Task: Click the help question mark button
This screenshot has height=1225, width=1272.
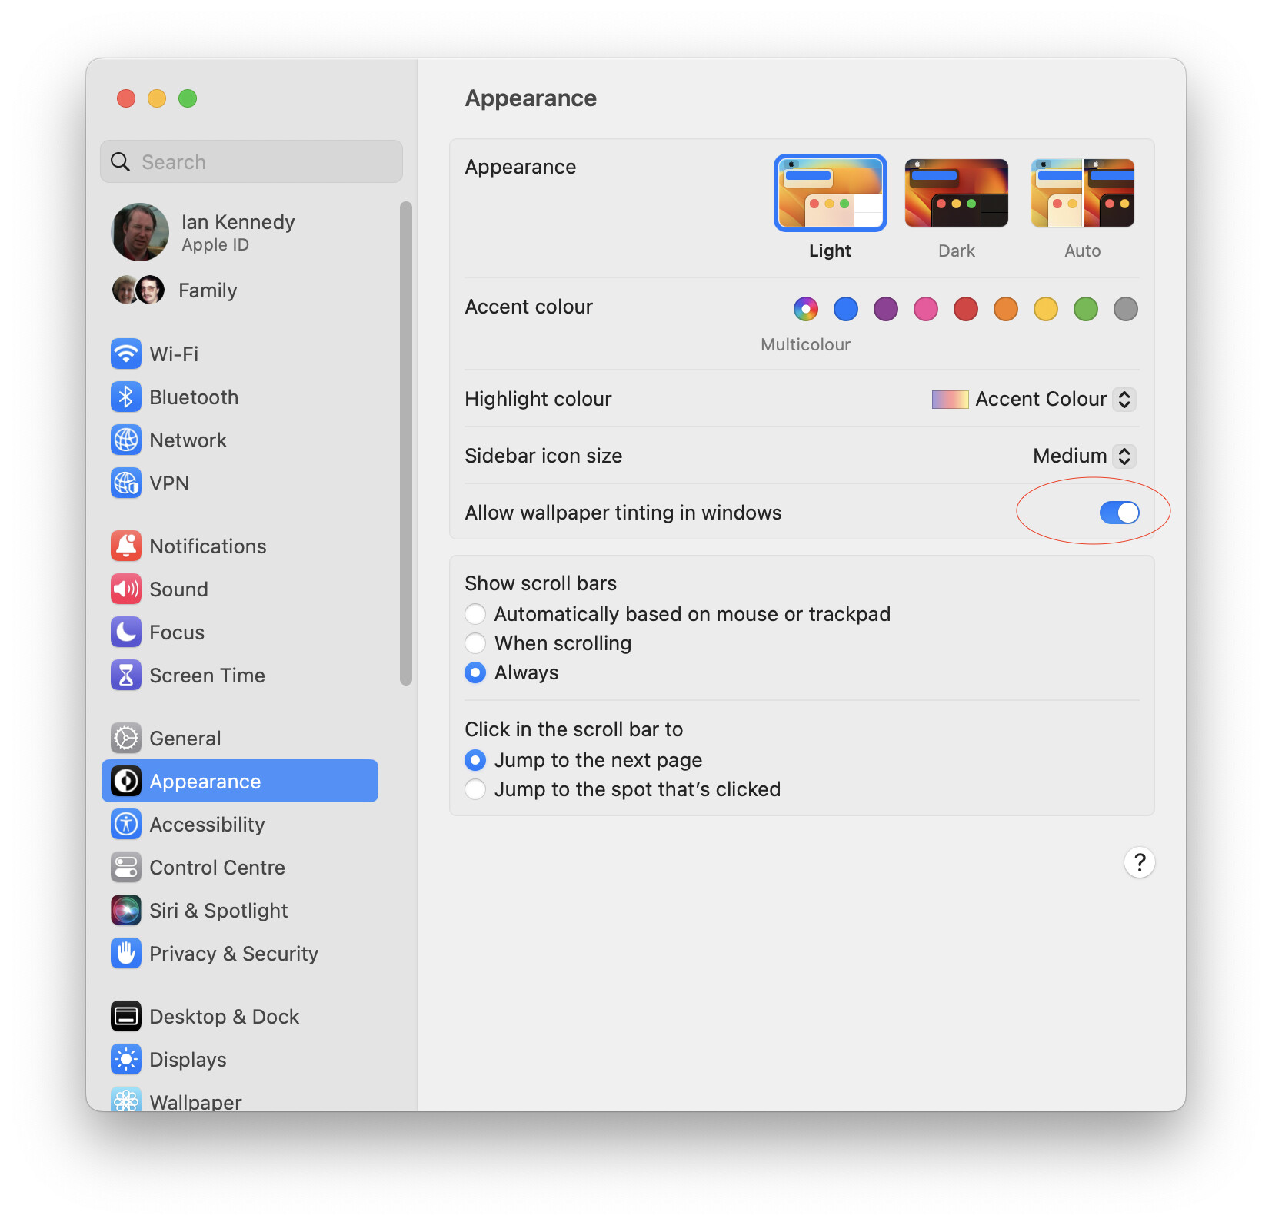Action: [x=1139, y=862]
